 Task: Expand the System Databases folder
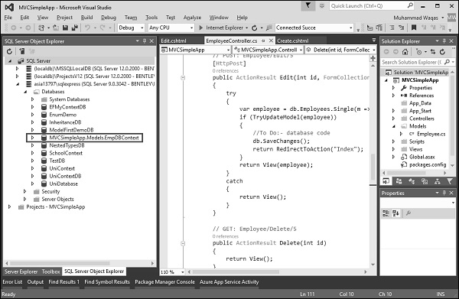click(32, 99)
